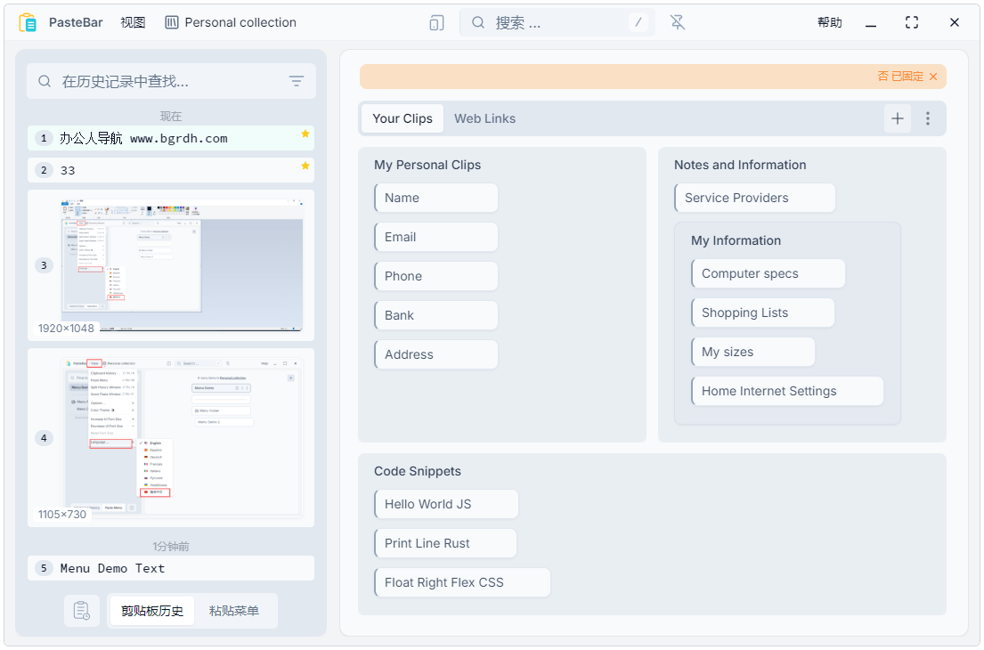Click the 在历史记录中查找 search field
The image size is (984, 650).
[x=169, y=81]
